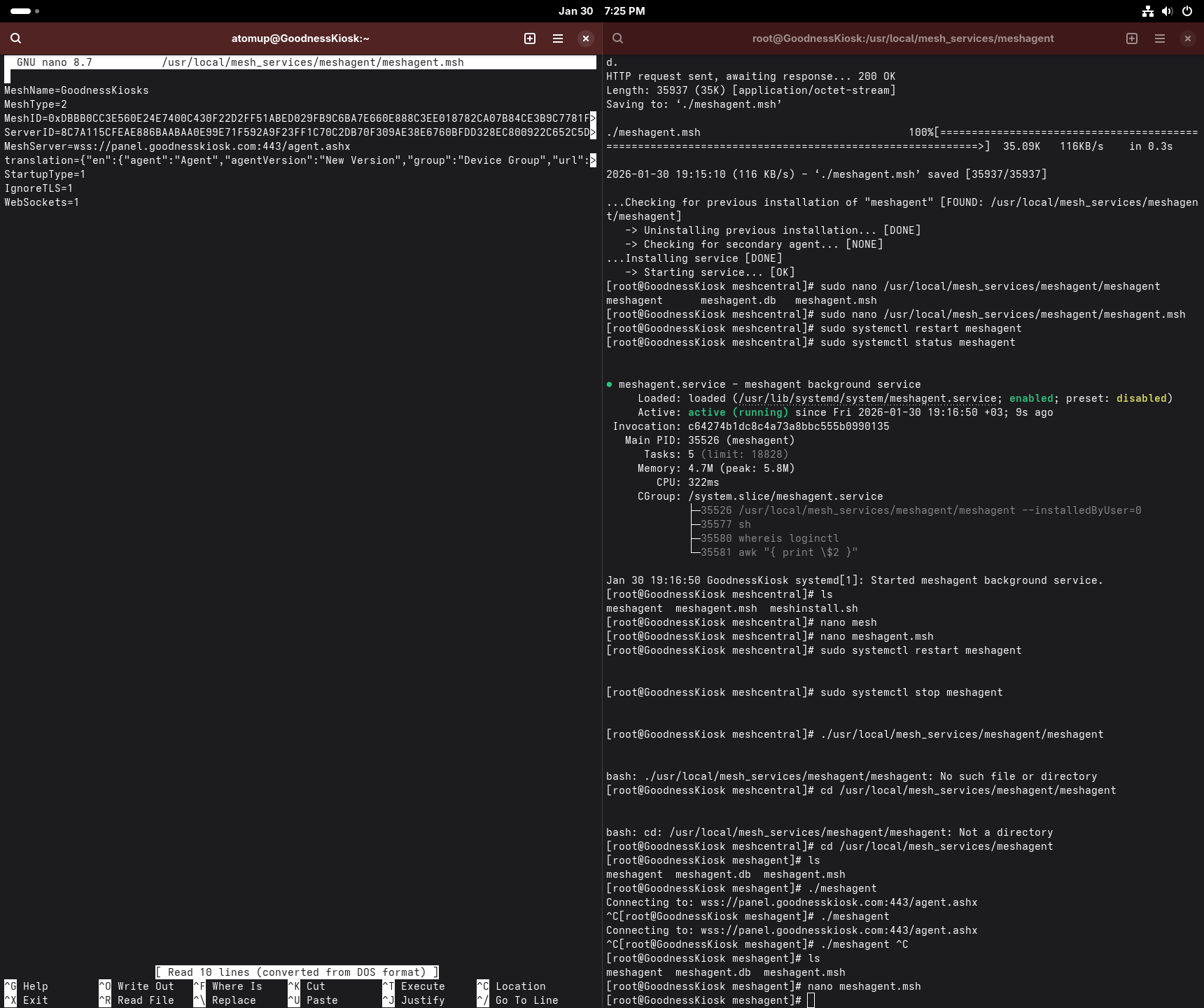Click the ^\ Replace shortcut in nano
The width and height of the screenshot is (1204, 1008).
point(225,1000)
